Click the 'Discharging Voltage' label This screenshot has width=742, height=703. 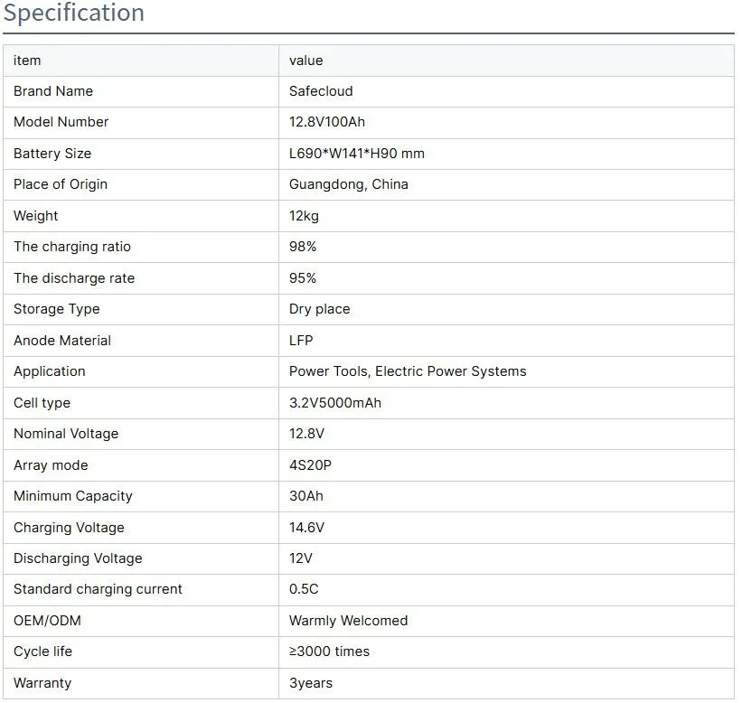[x=78, y=558]
